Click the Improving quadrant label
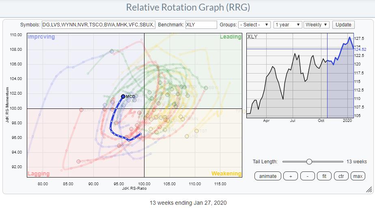 (41, 37)
